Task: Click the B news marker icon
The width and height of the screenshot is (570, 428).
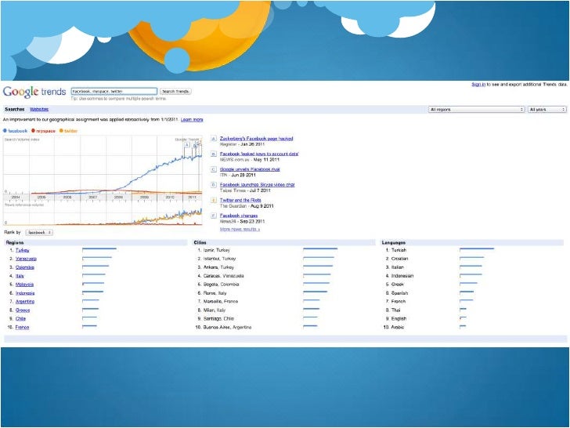Action: click(x=214, y=154)
